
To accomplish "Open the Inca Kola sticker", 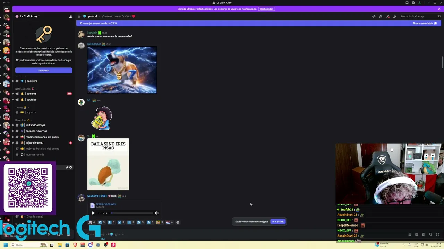I will (102, 118).
